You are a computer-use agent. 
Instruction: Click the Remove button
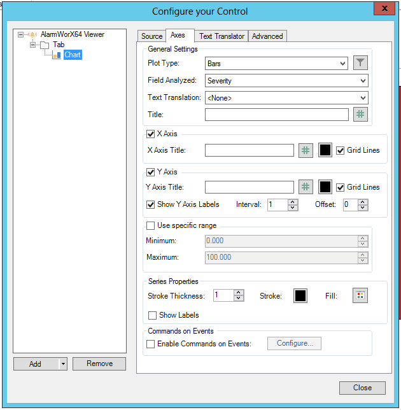pyautogui.click(x=99, y=364)
